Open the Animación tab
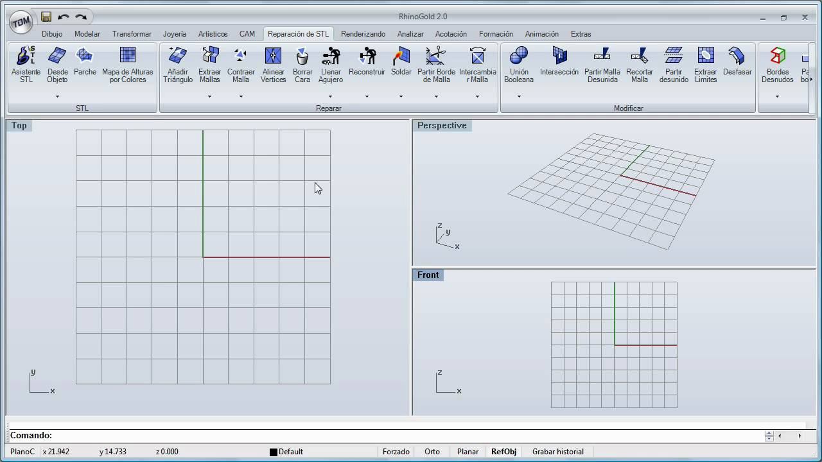The width and height of the screenshot is (822, 462). click(542, 34)
